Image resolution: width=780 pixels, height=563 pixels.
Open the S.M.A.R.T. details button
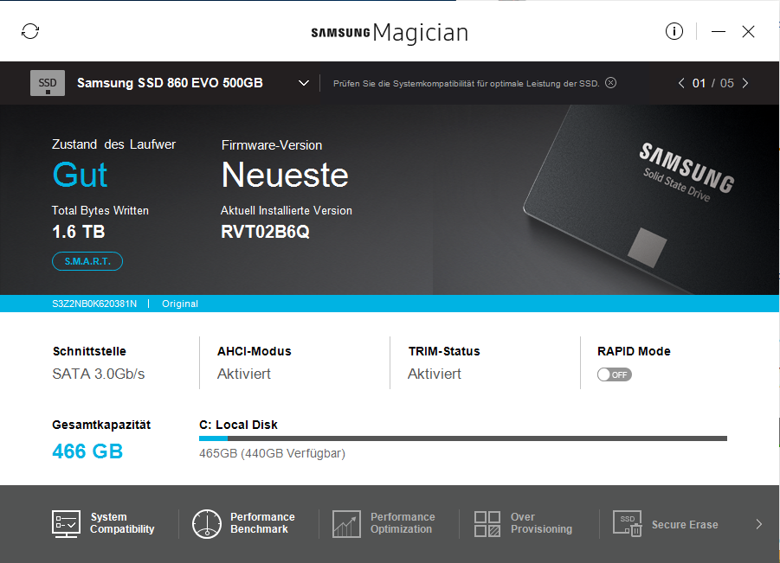(x=87, y=261)
